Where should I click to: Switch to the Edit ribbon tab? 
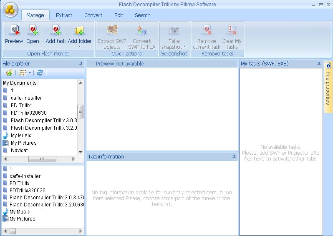pos(119,15)
